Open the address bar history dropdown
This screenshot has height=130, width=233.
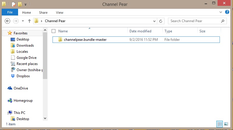155,21
